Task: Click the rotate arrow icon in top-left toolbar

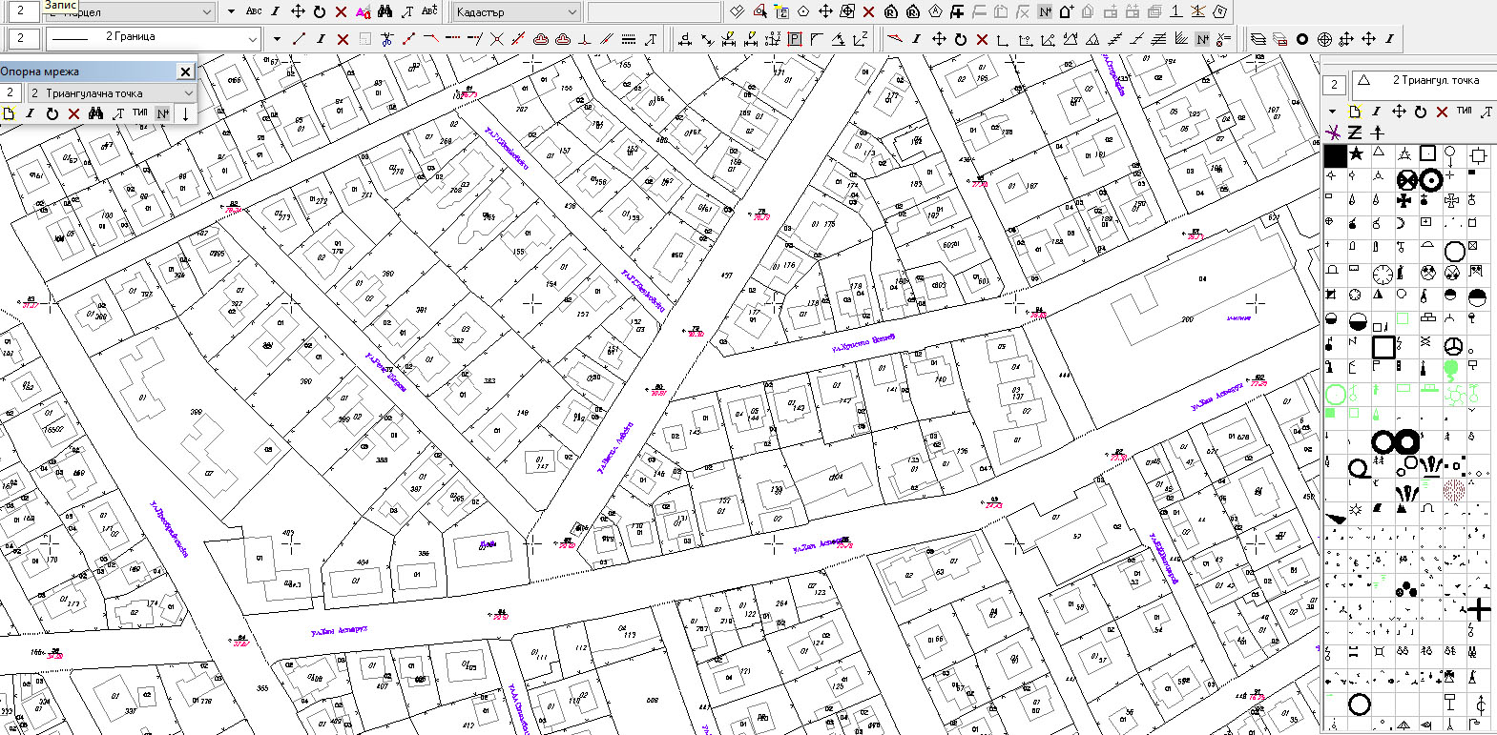Action: (x=319, y=11)
